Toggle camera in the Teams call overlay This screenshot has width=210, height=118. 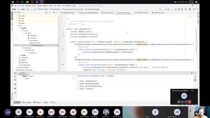pyautogui.click(x=179, y=102)
